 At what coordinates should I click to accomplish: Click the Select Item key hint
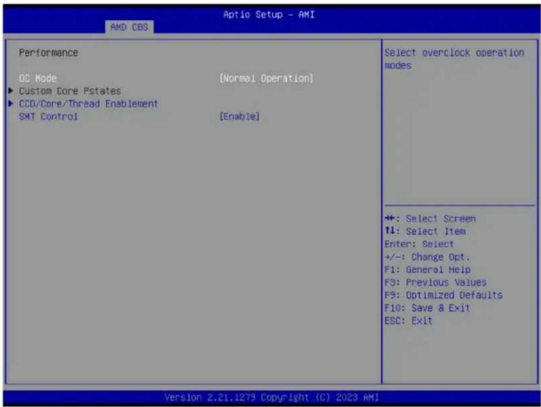coord(425,231)
